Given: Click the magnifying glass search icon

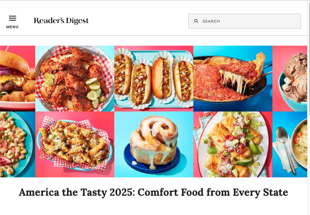Looking at the screenshot, I should [196, 21].
